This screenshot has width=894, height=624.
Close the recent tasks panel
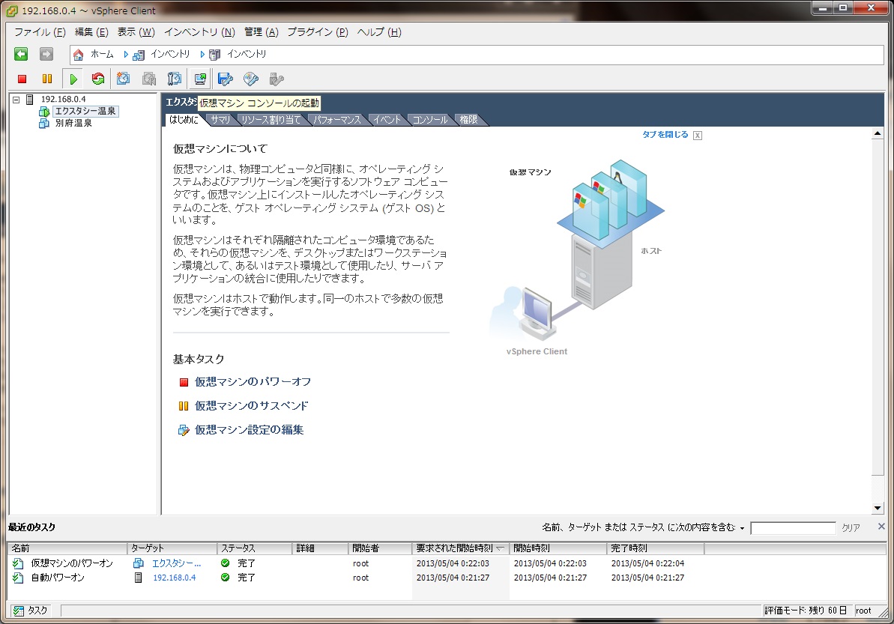(881, 527)
